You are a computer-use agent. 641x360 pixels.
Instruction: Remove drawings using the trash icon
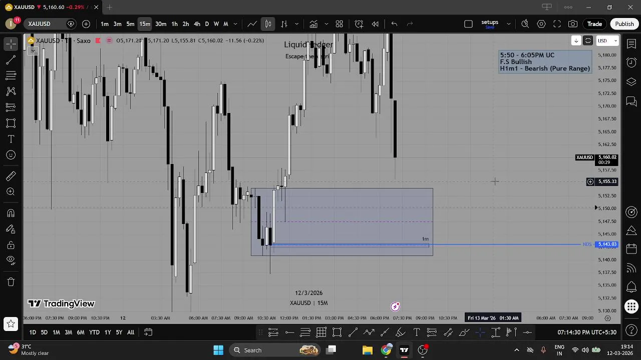(x=11, y=282)
